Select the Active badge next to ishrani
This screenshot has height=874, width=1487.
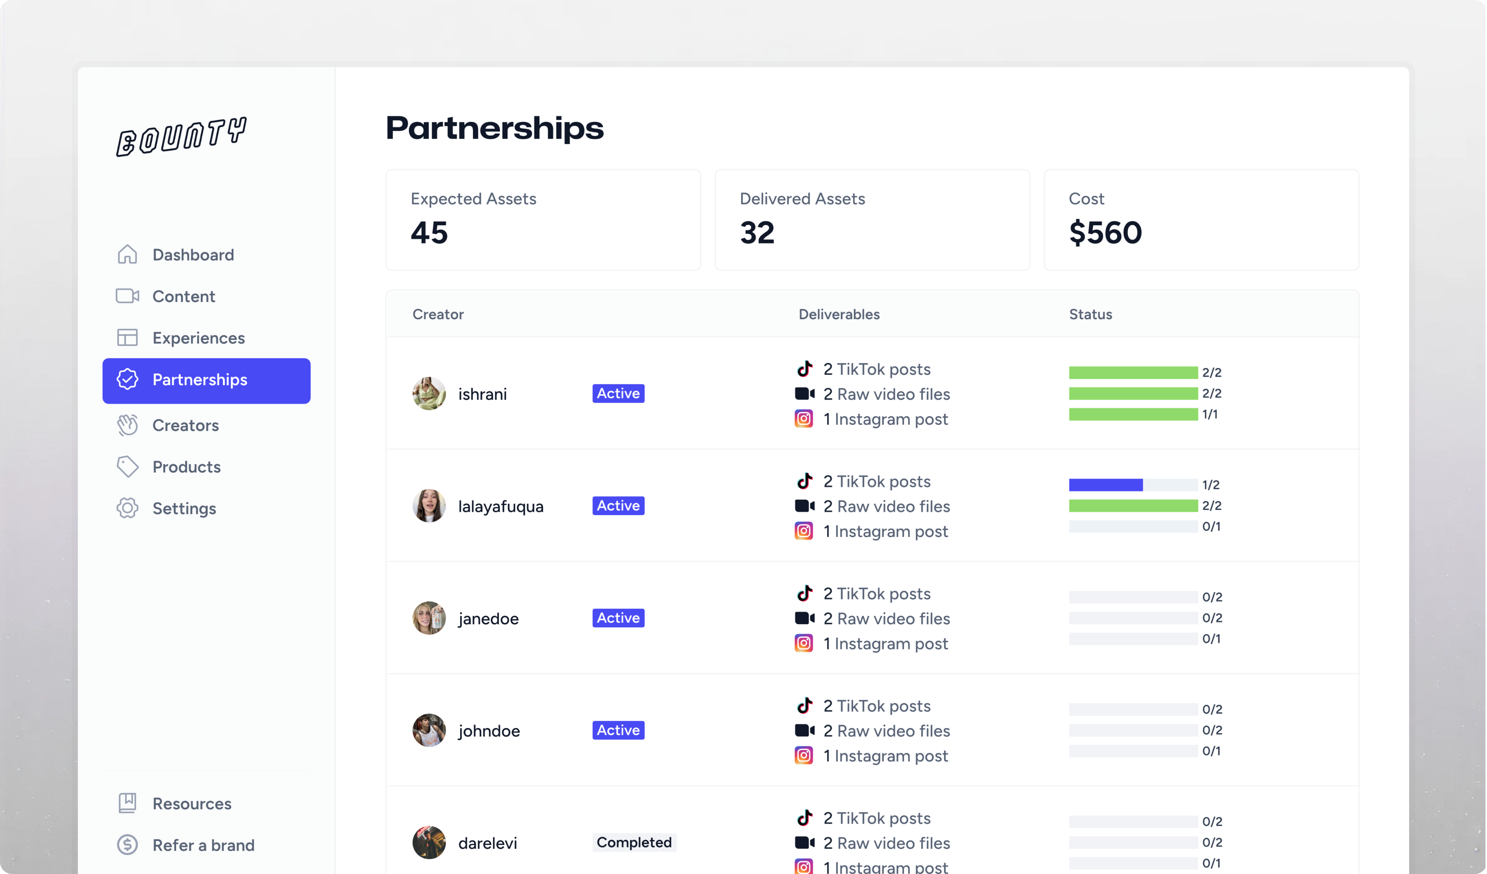pos(617,393)
